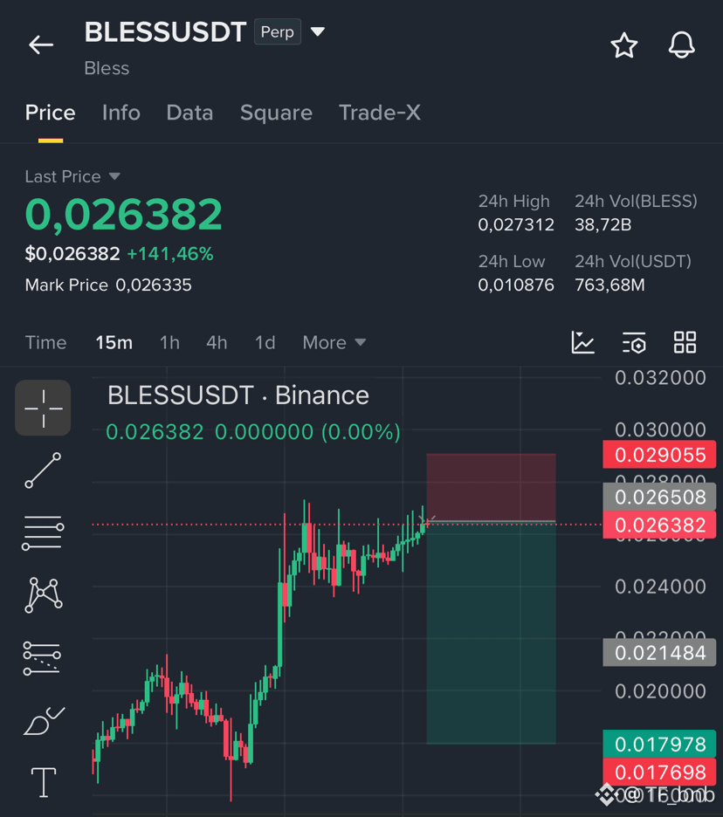Screen dimensions: 723x817
Task: Expand the More timeframes dropdown
Action: coord(334,342)
